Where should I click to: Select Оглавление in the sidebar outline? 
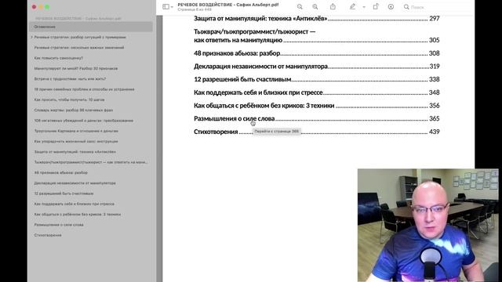pos(91,27)
